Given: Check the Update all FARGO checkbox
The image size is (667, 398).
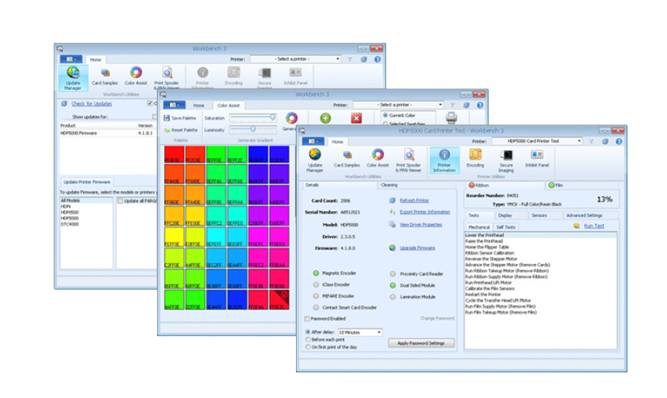Looking at the screenshot, I should click(121, 201).
